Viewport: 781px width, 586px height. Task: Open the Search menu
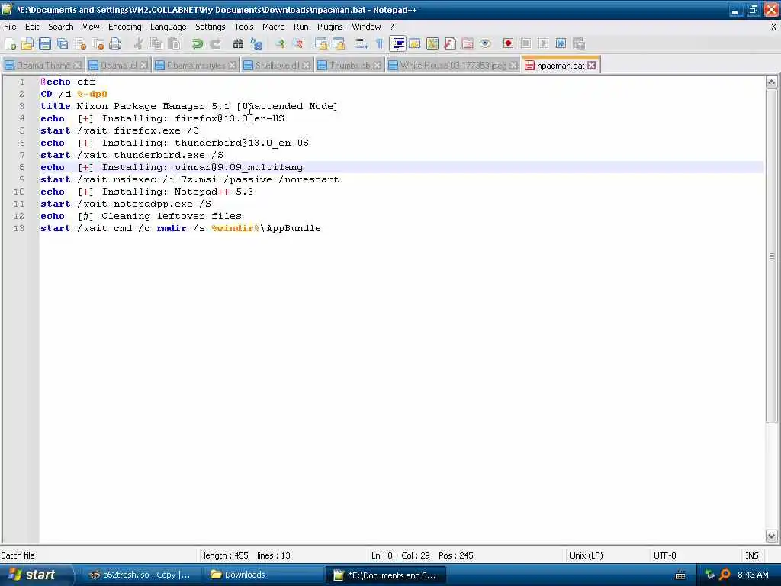tap(61, 27)
